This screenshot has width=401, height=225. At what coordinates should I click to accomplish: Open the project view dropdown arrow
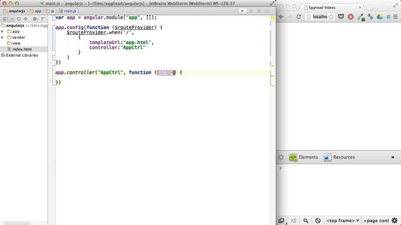12,19
